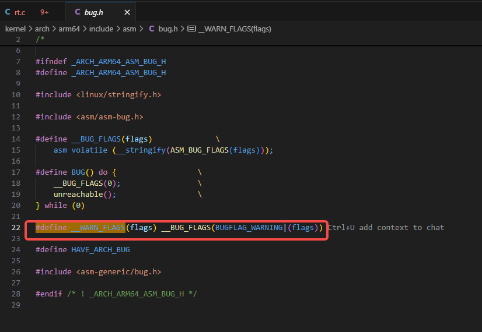The image size is (482, 332).
Task: Click <asm-generic/bug.h> include path
Action: coord(118,272)
